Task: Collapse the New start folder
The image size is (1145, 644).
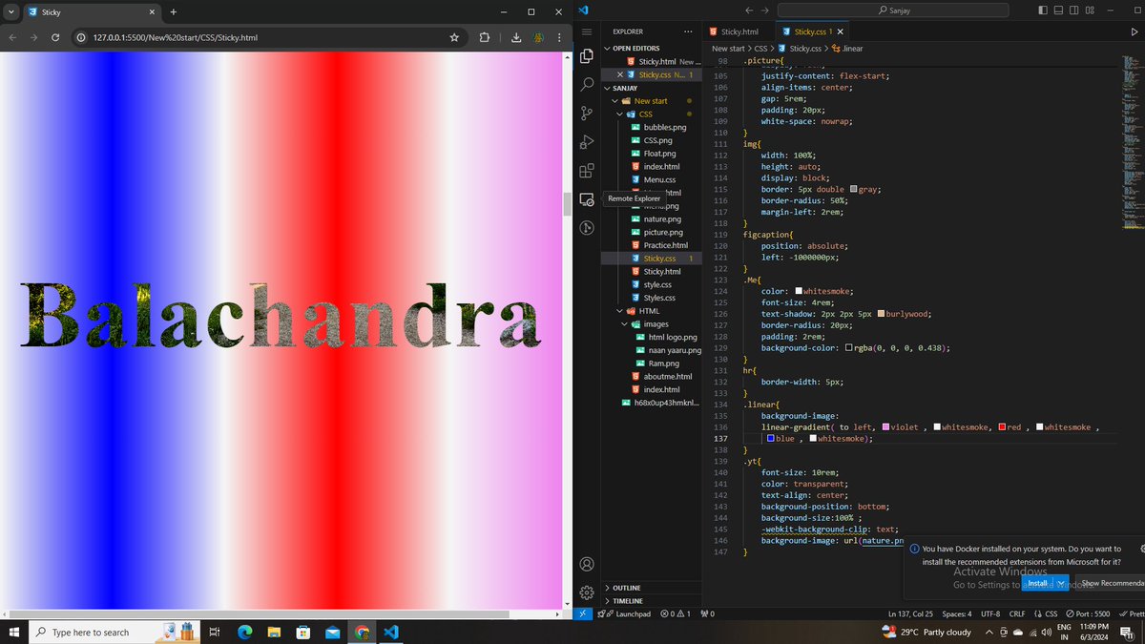Action: tap(650, 101)
